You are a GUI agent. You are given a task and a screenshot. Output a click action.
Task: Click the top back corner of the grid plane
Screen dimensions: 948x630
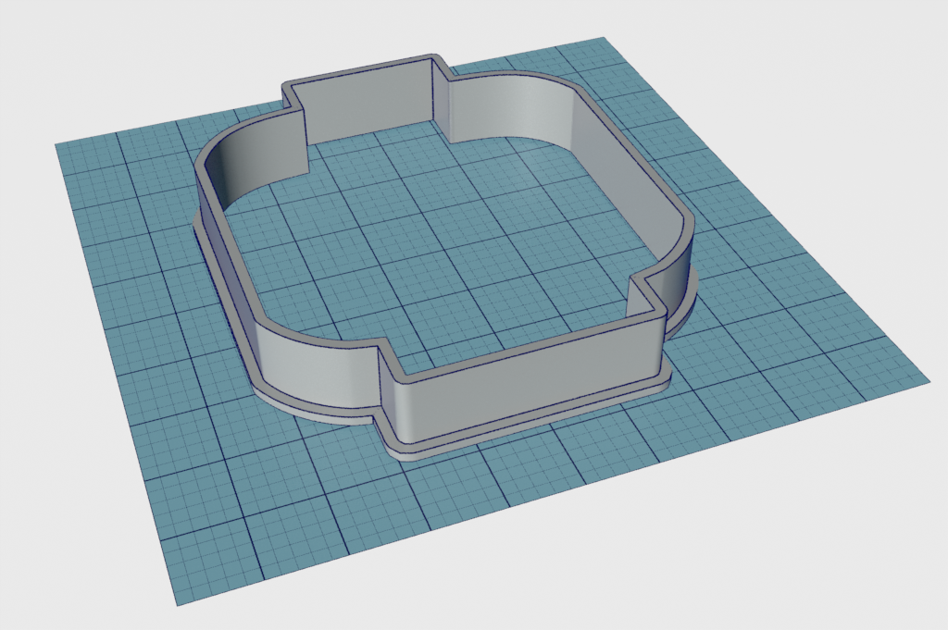pos(603,40)
